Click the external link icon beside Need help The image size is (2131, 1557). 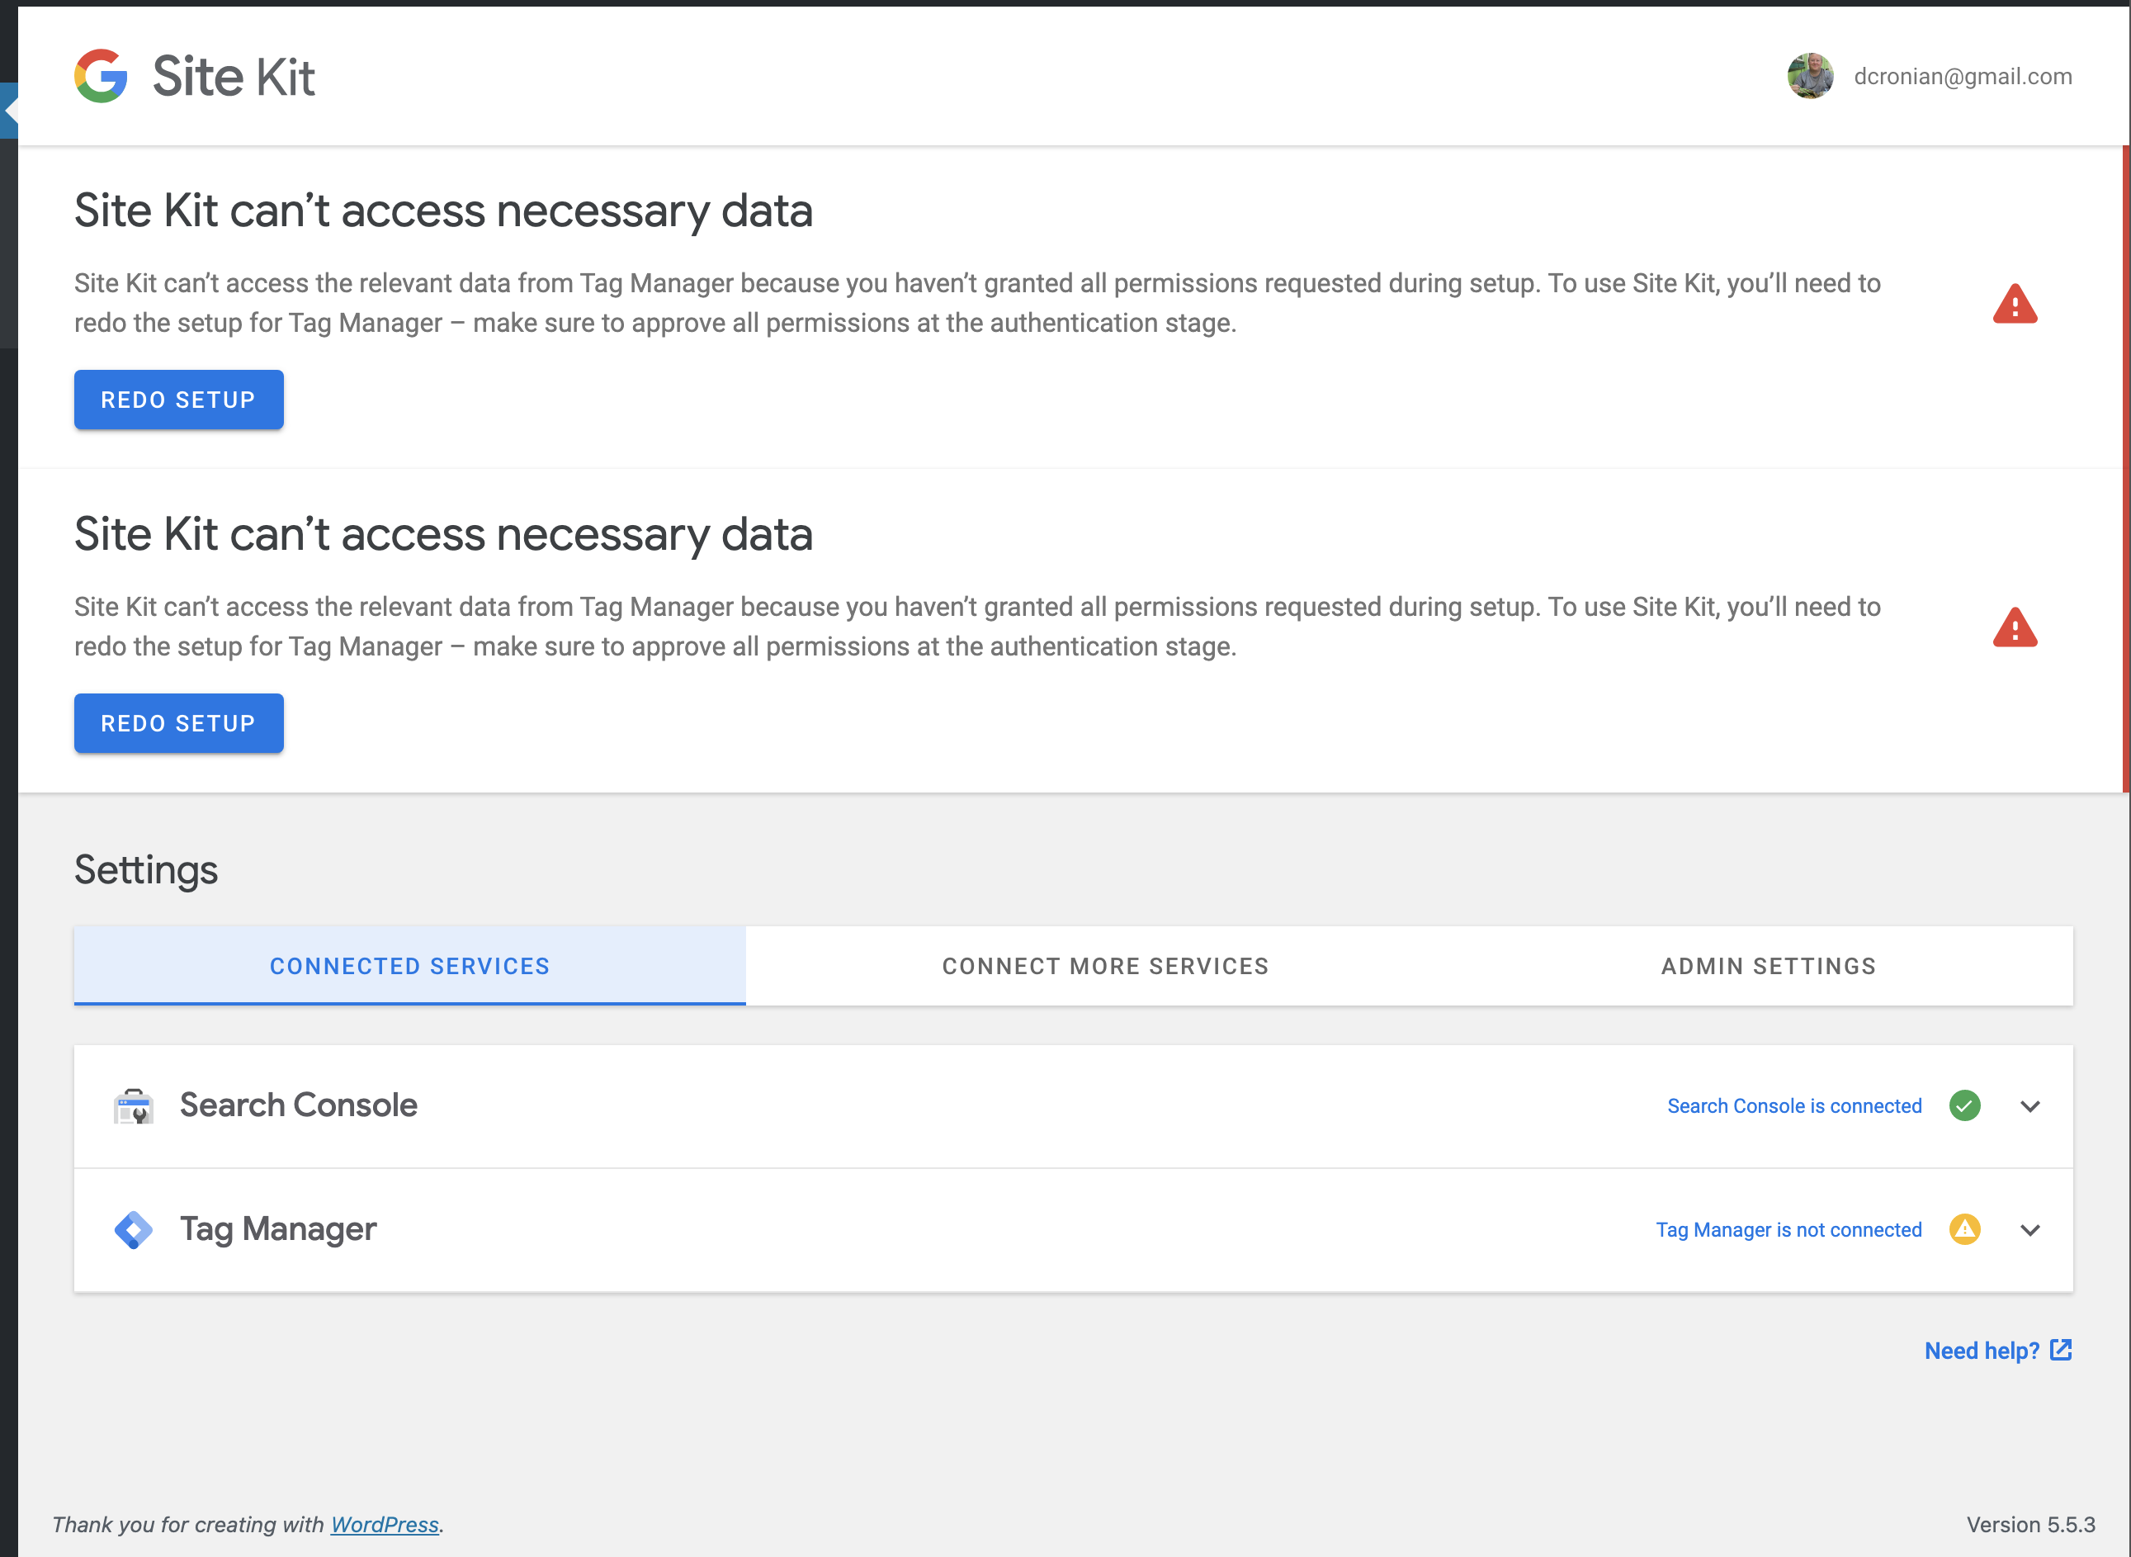[2060, 1350]
